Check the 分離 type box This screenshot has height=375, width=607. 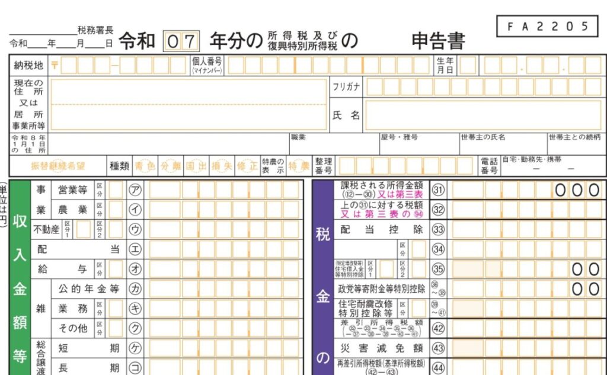pos(171,166)
